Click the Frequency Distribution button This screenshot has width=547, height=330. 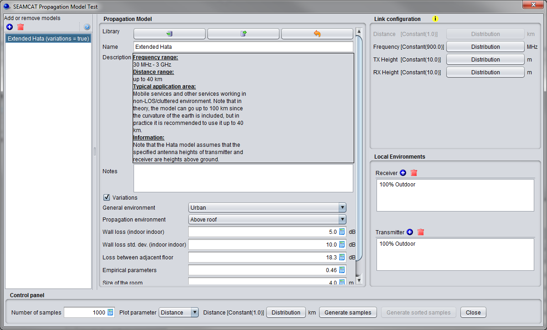pyautogui.click(x=485, y=46)
